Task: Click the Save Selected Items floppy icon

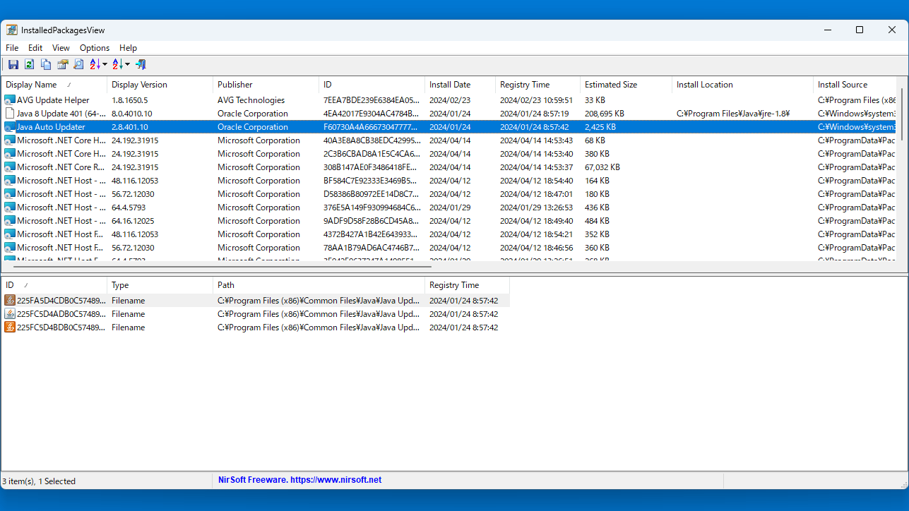Action: coord(13,64)
